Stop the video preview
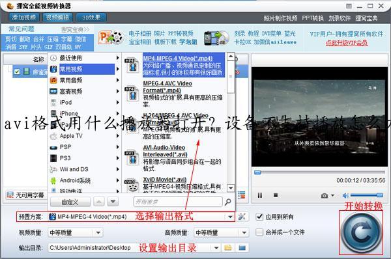The height and width of the screenshot is (259, 391). click(275, 195)
